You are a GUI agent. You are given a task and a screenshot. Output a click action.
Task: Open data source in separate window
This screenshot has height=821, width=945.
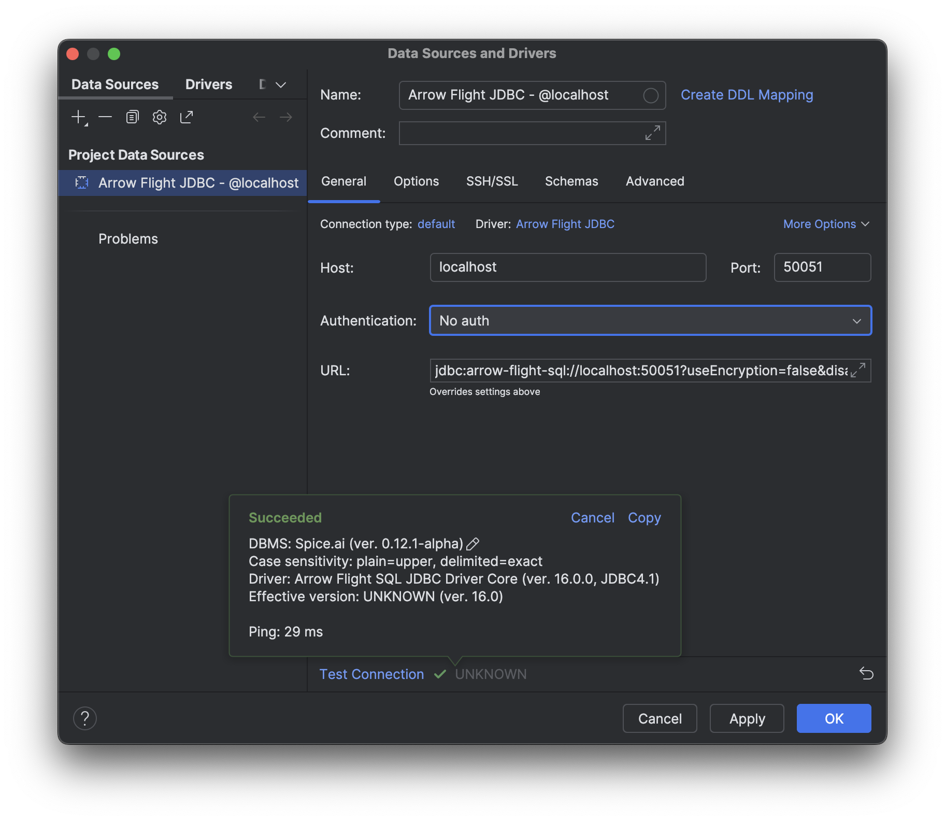click(x=186, y=117)
